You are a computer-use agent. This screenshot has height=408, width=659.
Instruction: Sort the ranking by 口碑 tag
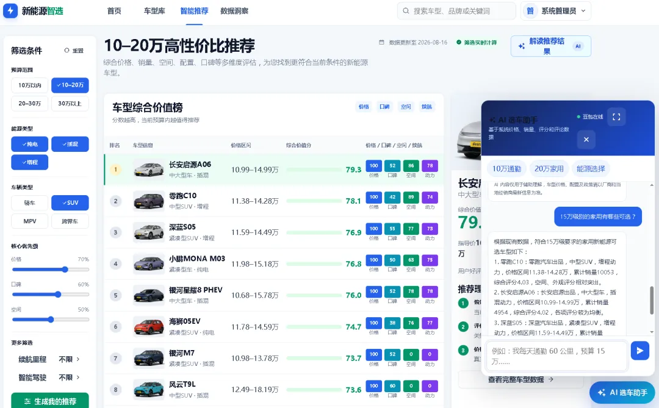click(384, 107)
